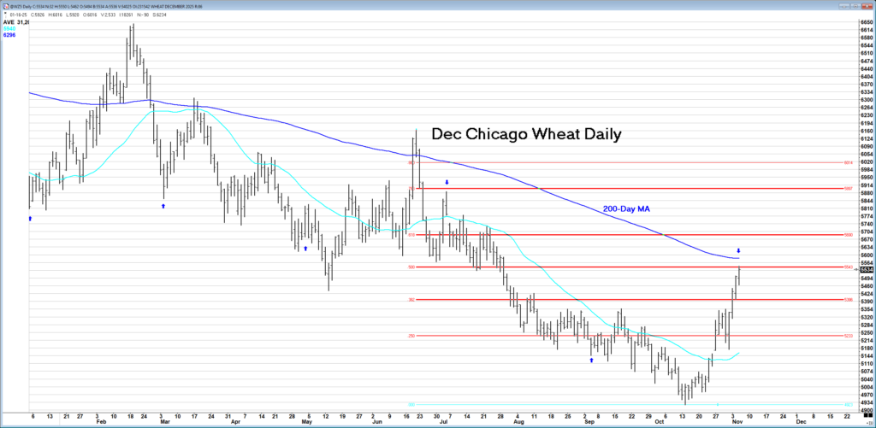Image resolution: width=876 pixels, height=428 pixels.
Task: Click the blue down arrow near early July high
Action: tap(447, 183)
